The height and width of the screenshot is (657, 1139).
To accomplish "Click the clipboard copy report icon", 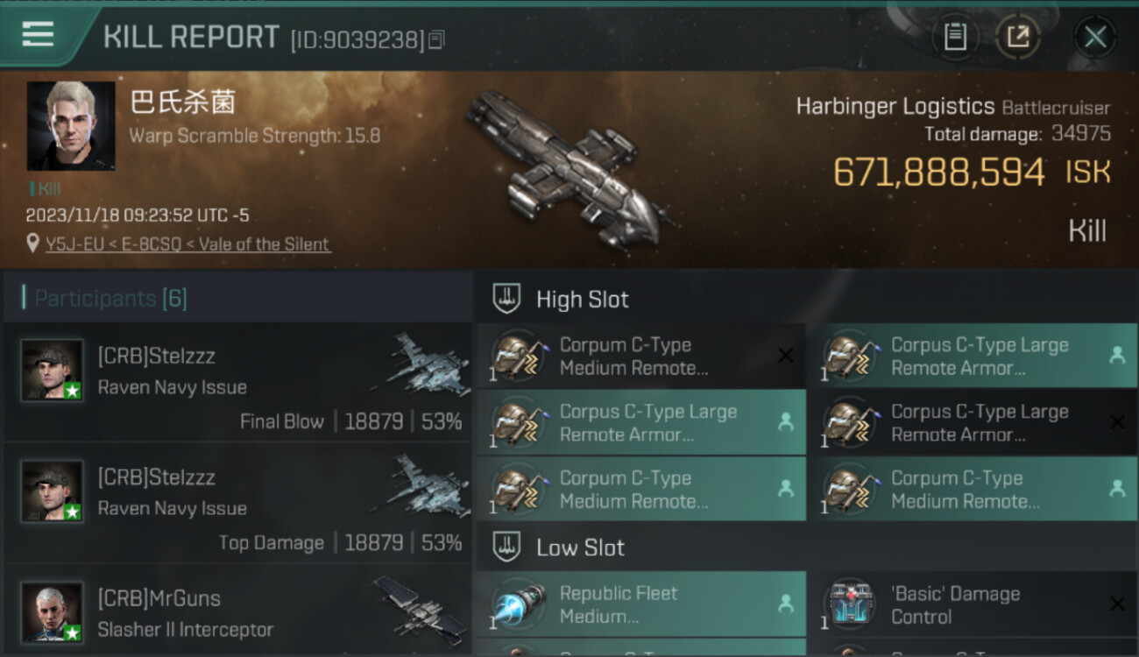I will (x=955, y=37).
